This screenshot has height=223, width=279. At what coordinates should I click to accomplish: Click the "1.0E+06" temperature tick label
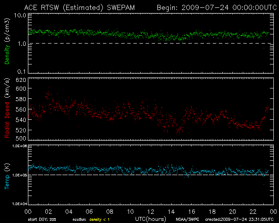click(x=20, y=146)
